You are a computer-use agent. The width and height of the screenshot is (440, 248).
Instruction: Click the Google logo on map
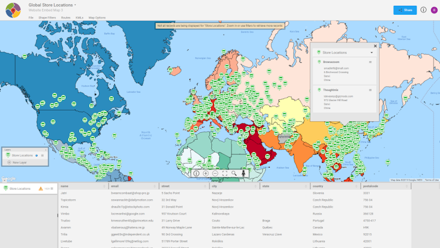click(9, 179)
